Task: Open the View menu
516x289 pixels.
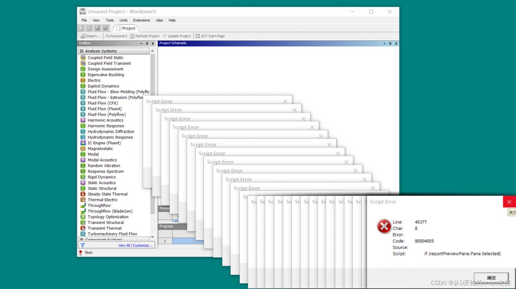Action: point(96,20)
